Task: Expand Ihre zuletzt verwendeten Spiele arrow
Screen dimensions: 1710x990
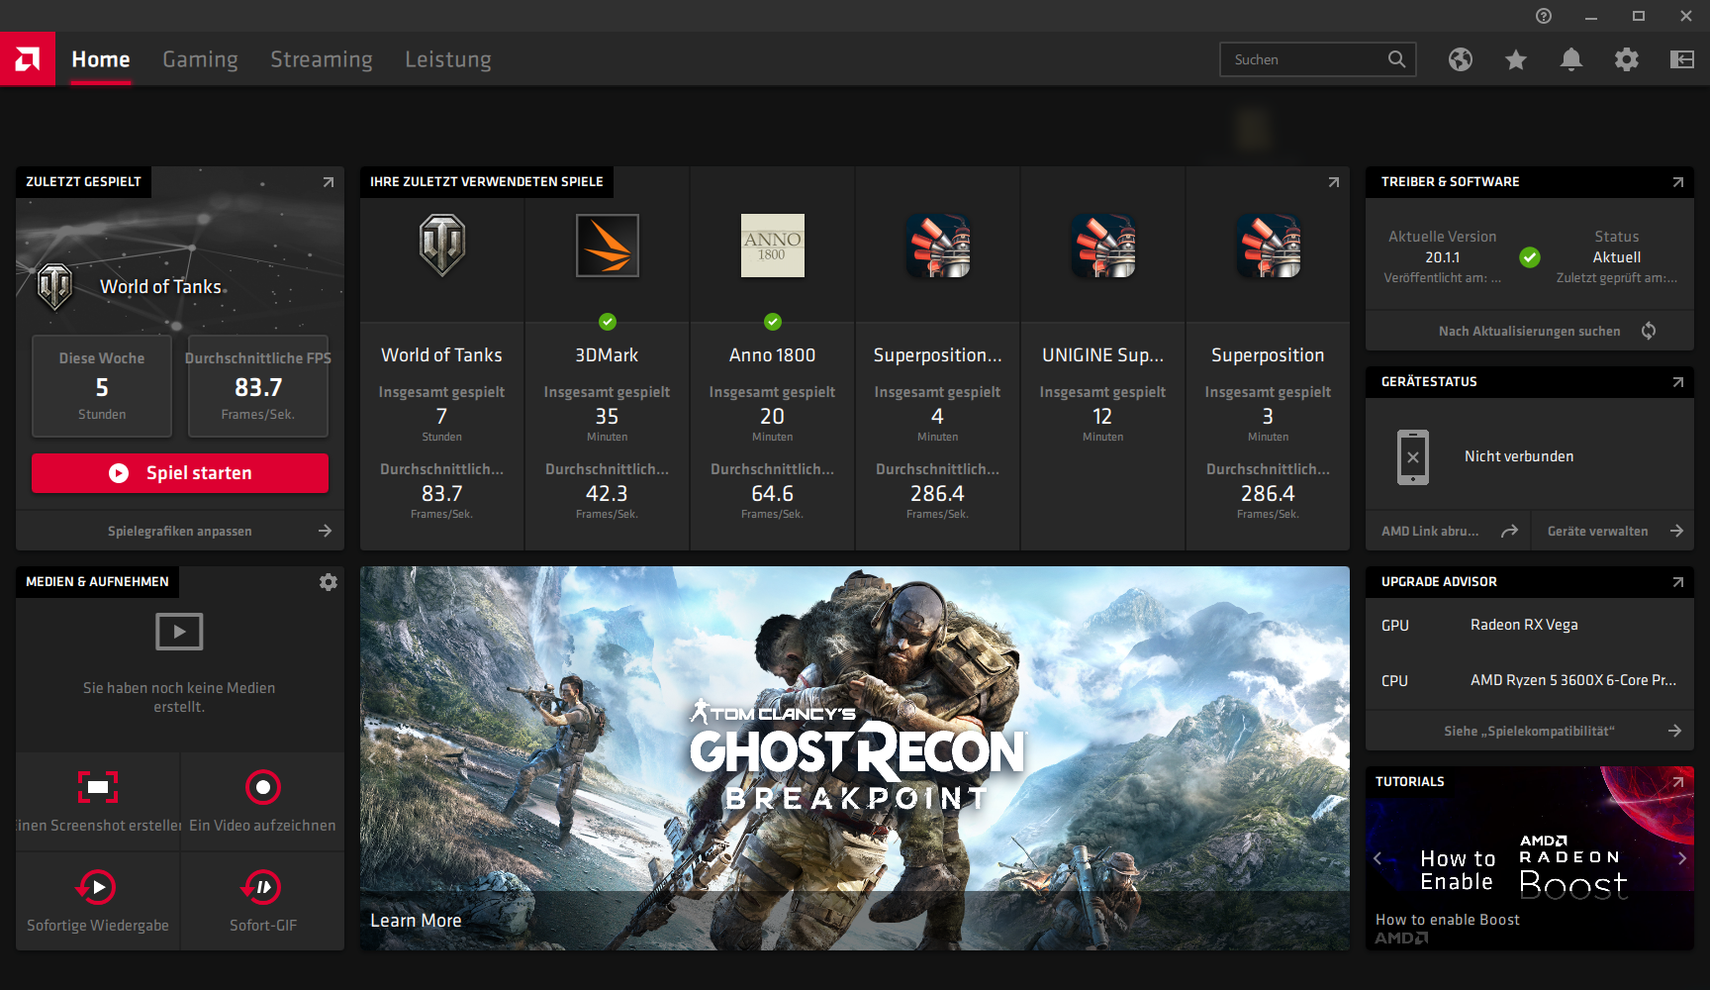Action: (x=1334, y=182)
